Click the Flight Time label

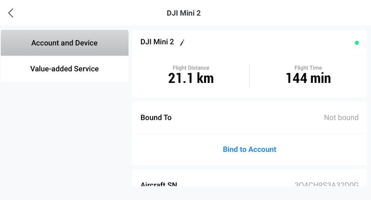point(308,68)
